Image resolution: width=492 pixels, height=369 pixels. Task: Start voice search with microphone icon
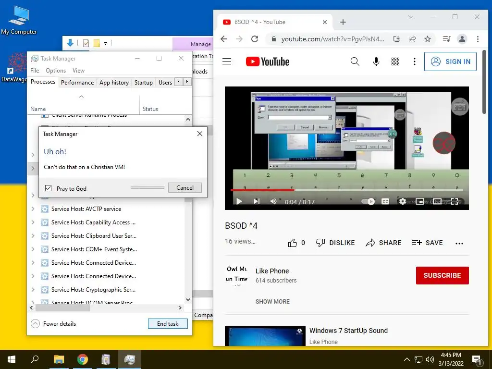[376, 61]
